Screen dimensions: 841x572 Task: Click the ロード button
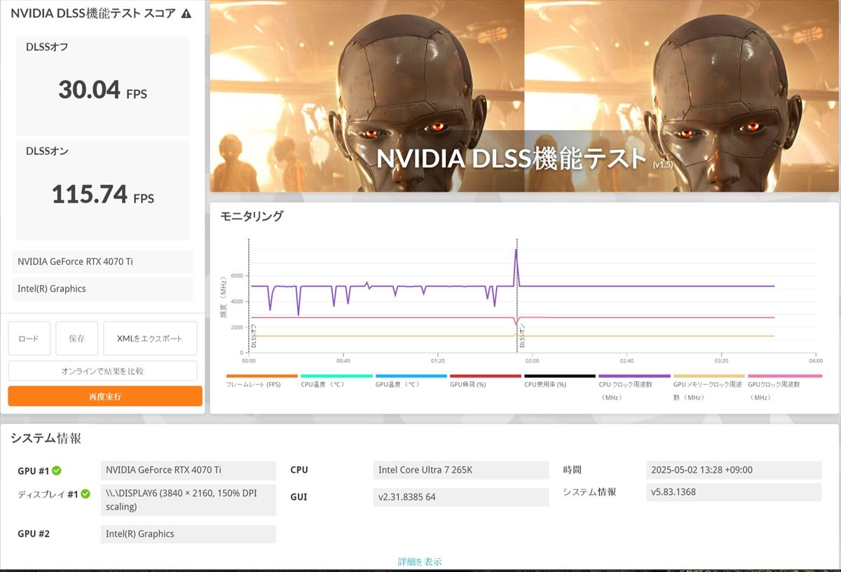coord(29,339)
